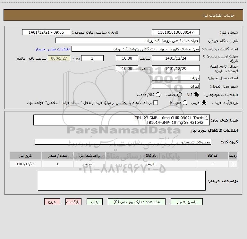Click the جزئیات اطلاعات نیاز header title

point(219,15)
